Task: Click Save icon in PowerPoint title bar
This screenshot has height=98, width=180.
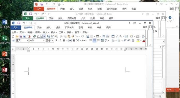Action: 42,4
